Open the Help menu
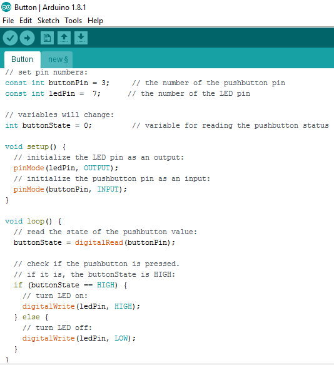The image size is (334, 365). click(x=95, y=21)
